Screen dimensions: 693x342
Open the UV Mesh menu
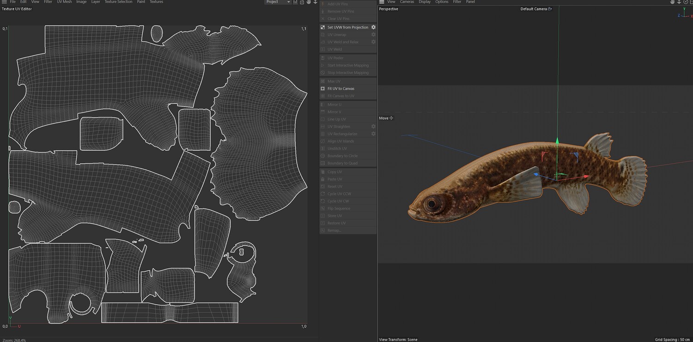pyautogui.click(x=64, y=2)
